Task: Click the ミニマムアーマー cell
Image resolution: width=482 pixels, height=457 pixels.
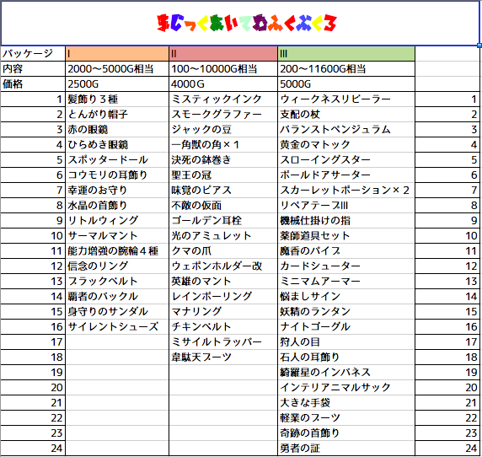Action: tap(346, 281)
